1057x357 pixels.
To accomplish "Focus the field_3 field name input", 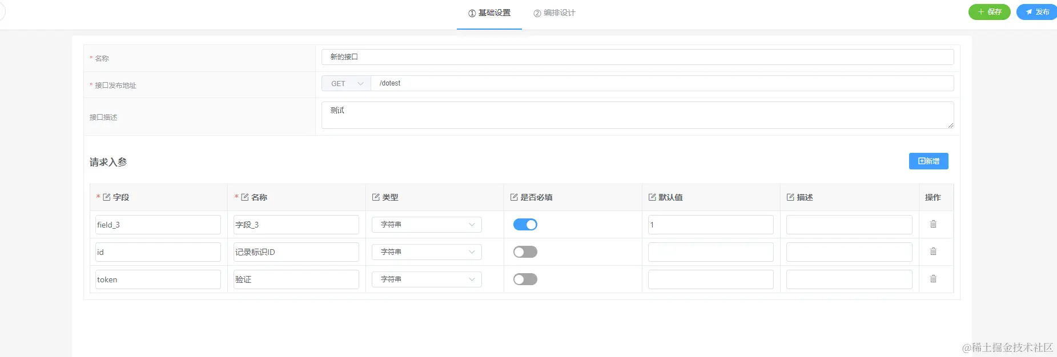I will coord(158,225).
